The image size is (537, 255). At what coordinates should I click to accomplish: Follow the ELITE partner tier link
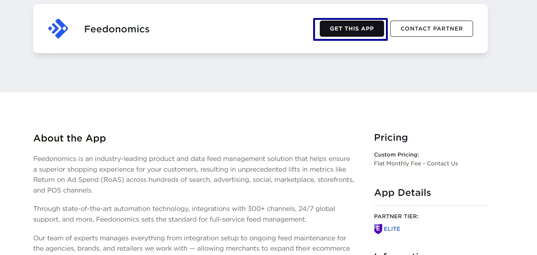click(392, 229)
